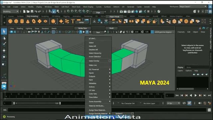Click the New Scene file icon
The height and width of the screenshot is (120, 213).
pyautogui.click(x=24, y=11)
